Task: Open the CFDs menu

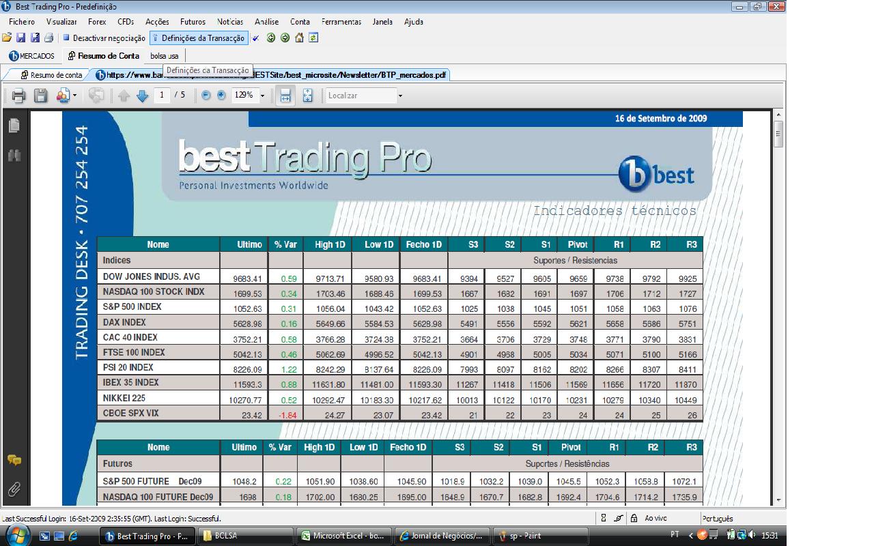Action: click(126, 22)
